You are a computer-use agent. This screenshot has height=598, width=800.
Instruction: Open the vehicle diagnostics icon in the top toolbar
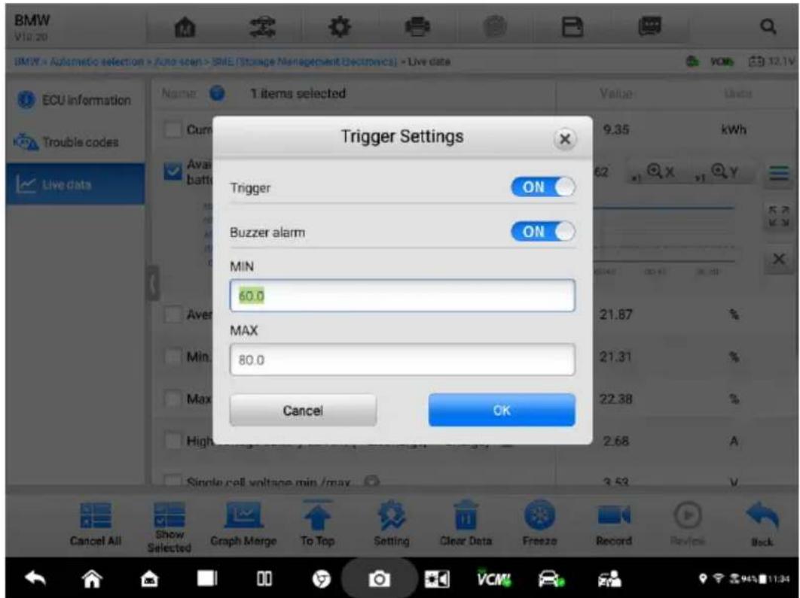(x=262, y=27)
